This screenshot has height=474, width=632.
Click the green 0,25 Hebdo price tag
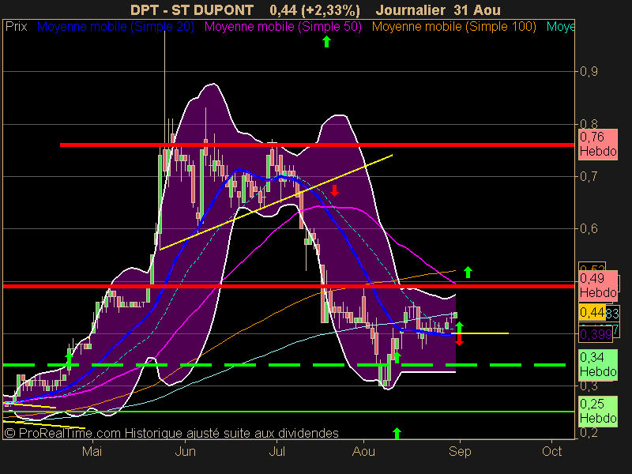598,411
